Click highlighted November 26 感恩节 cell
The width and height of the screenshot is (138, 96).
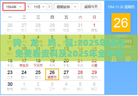point(52,74)
